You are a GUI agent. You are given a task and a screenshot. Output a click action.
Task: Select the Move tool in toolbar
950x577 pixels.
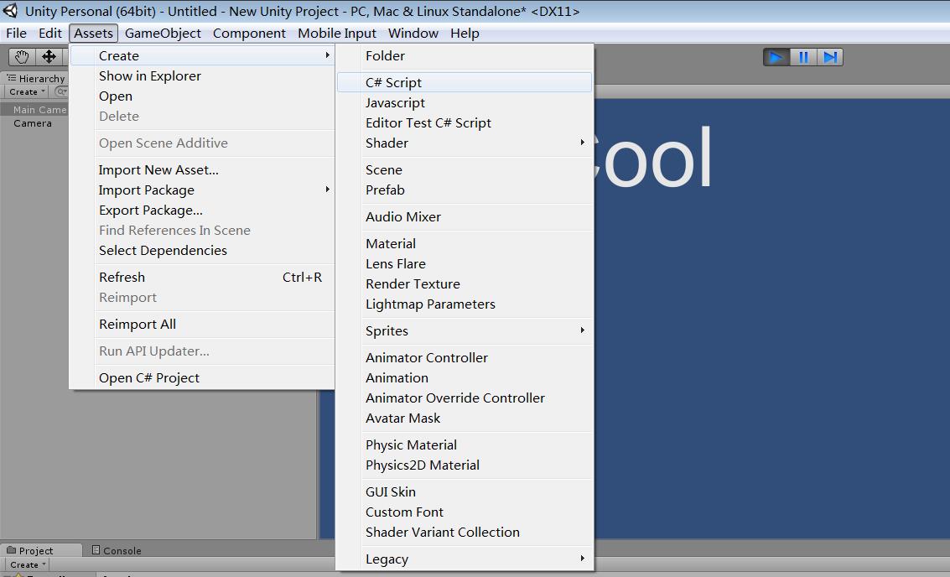49,57
